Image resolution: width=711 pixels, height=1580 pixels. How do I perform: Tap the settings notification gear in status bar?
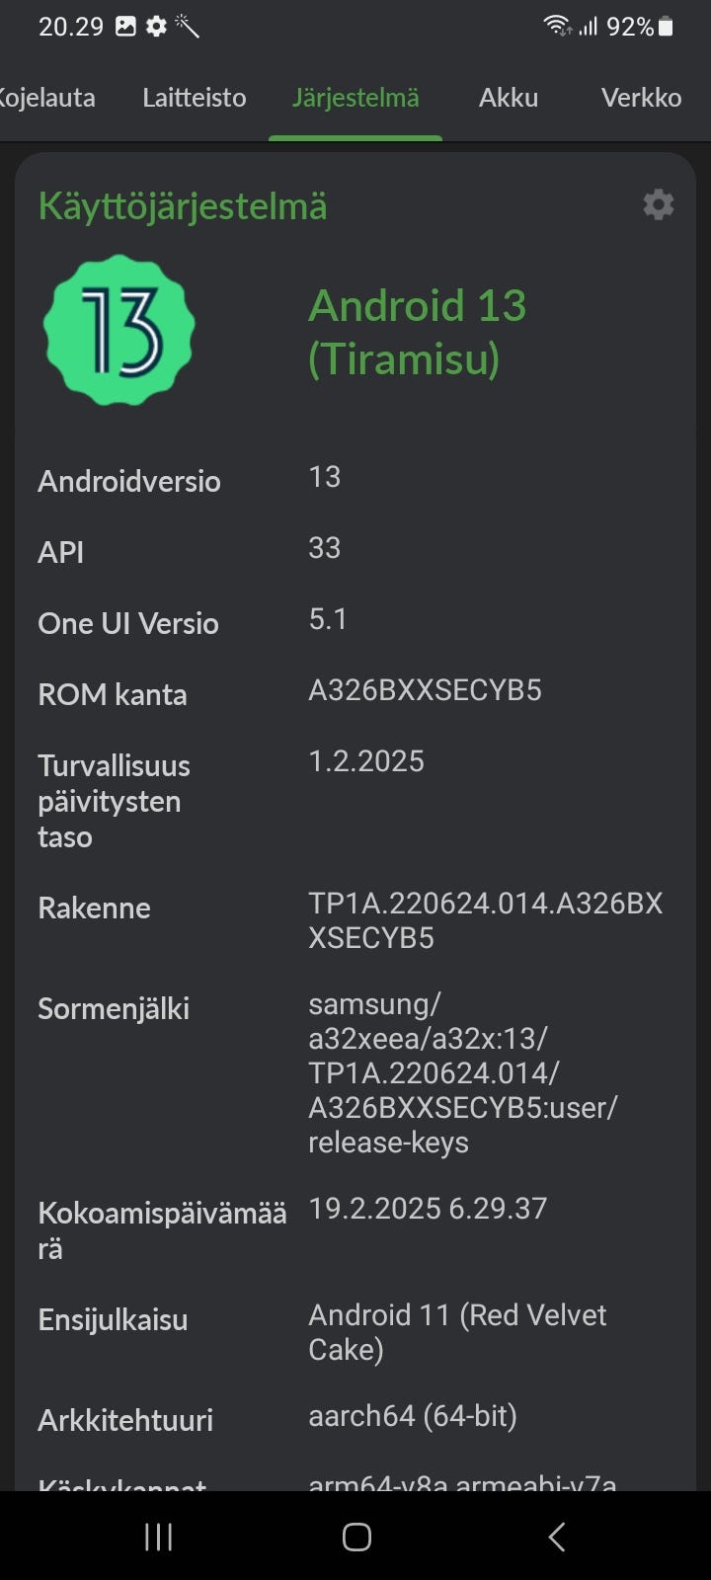pos(156,27)
